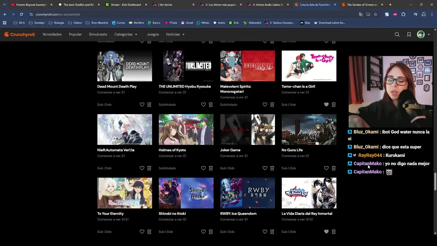This screenshot has height=246, width=437.
Task: Remove No Guns Life with trash icon
Action: coord(334,168)
